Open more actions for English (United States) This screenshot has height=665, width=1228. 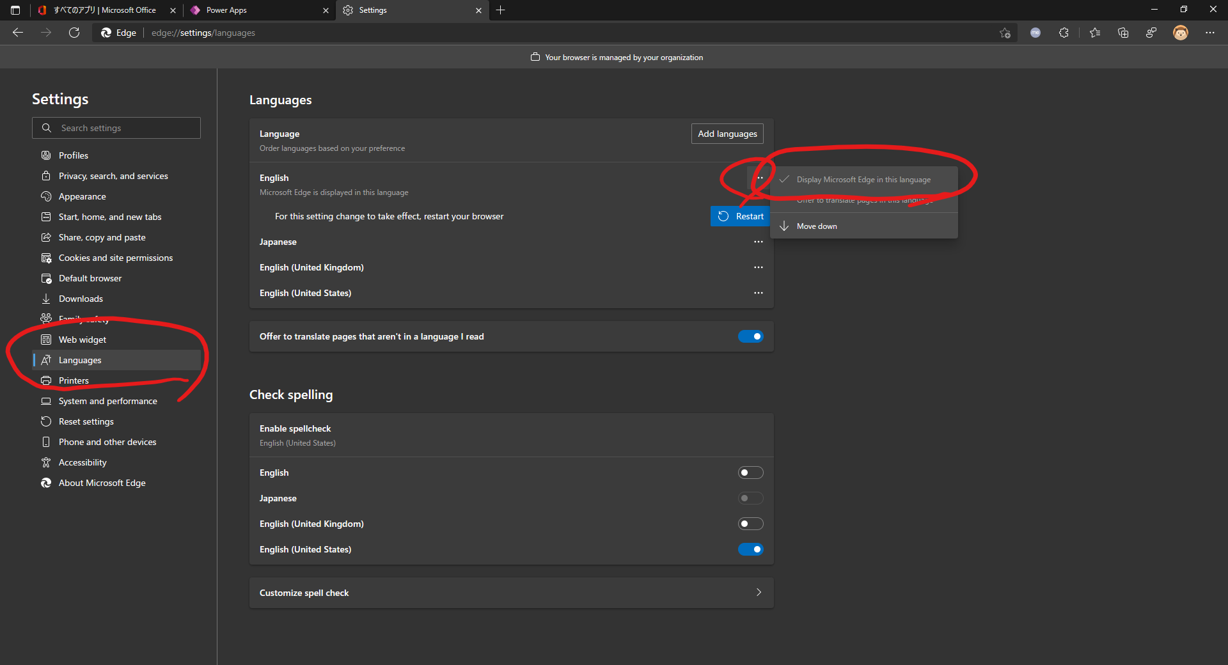(x=759, y=293)
